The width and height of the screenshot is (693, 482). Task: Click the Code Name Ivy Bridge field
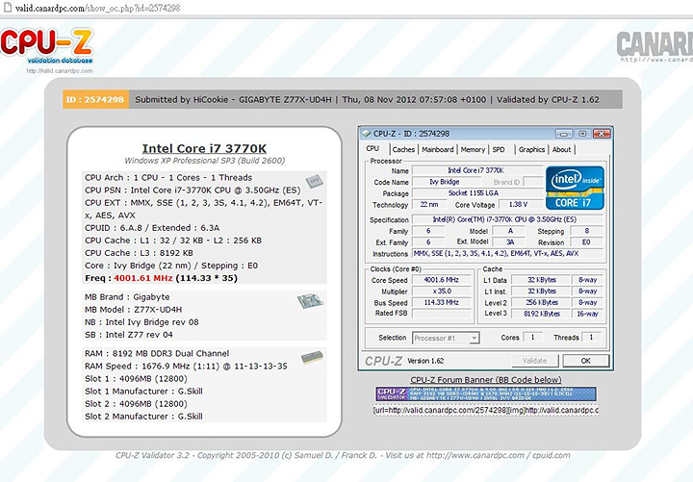tap(445, 182)
